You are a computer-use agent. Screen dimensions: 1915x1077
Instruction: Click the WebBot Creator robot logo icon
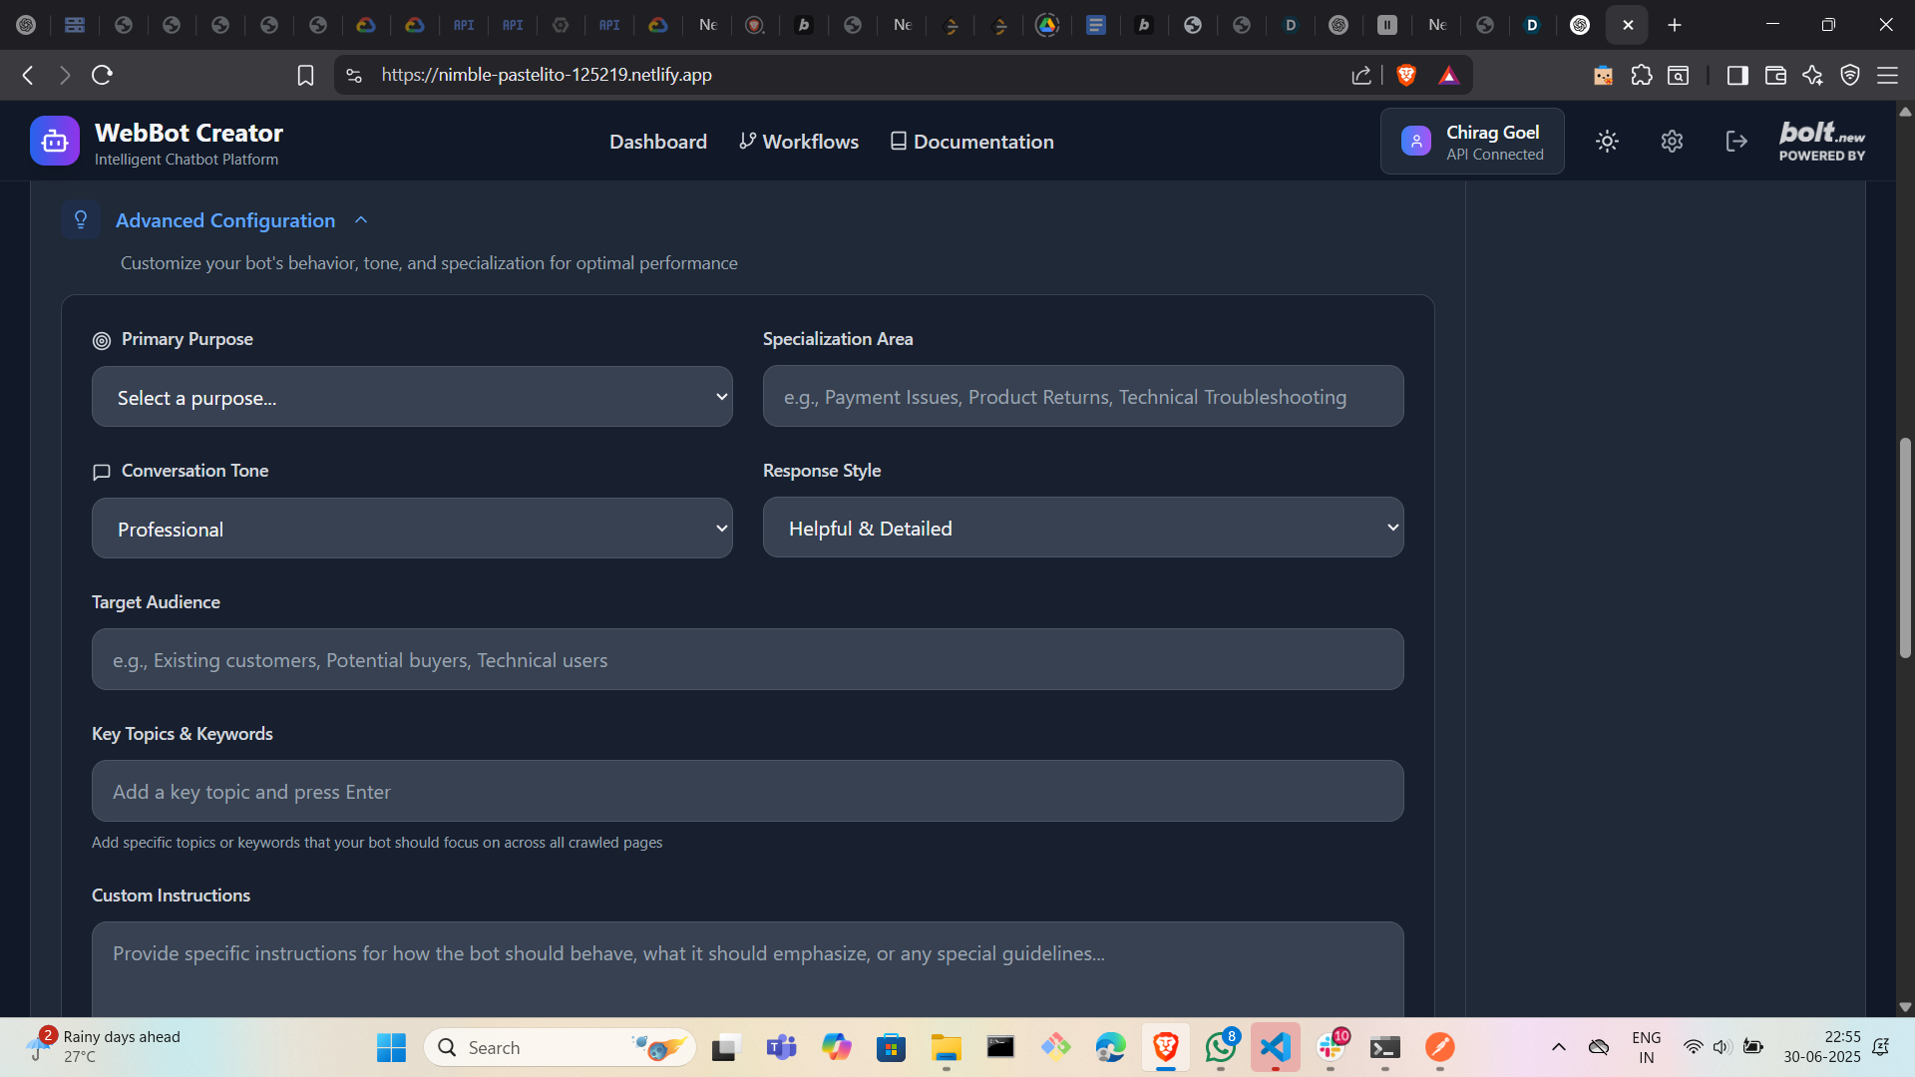click(54, 142)
